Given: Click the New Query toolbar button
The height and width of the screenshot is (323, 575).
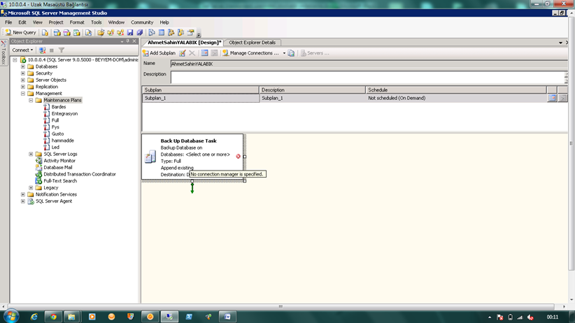Looking at the screenshot, I should coord(20,33).
